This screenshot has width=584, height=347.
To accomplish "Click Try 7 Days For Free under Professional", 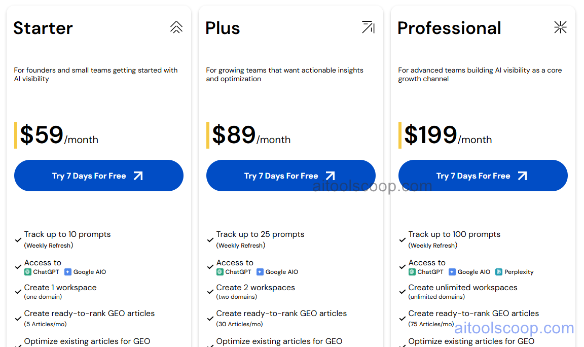I will coord(483,176).
